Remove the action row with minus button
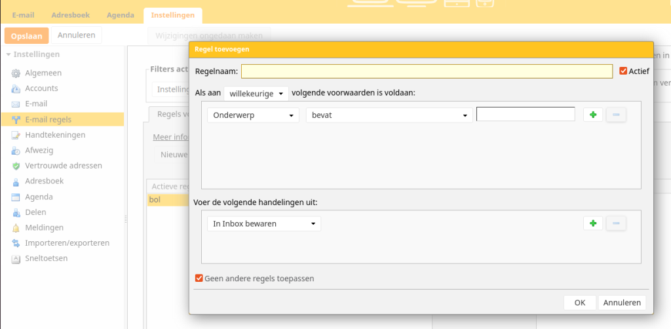671x329 pixels. (x=616, y=223)
